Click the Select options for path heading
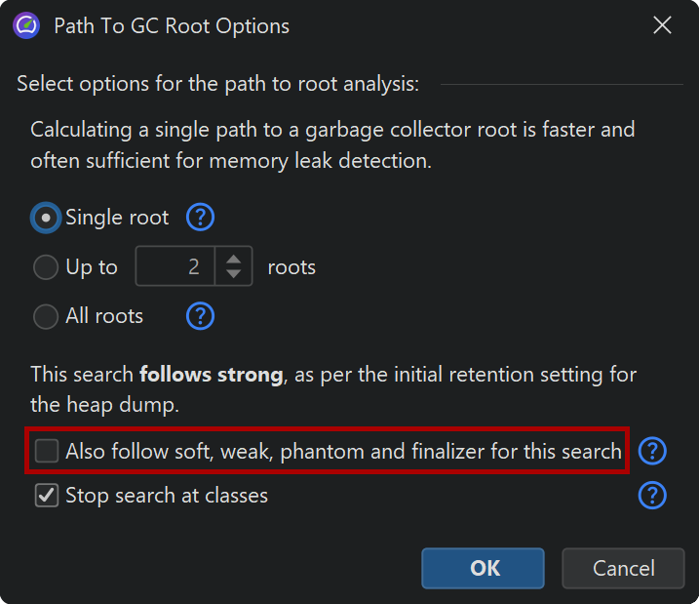Viewport: 699px width, 604px height. click(217, 84)
